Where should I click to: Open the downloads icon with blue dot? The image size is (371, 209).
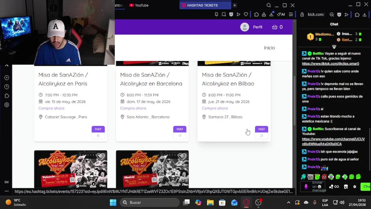tap(271, 14)
